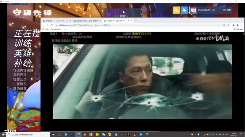The height and width of the screenshot is (137, 245).
Task: Close the 电影最TOP的个人空间 tab
Action: pyautogui.click(x=101, y=21)
